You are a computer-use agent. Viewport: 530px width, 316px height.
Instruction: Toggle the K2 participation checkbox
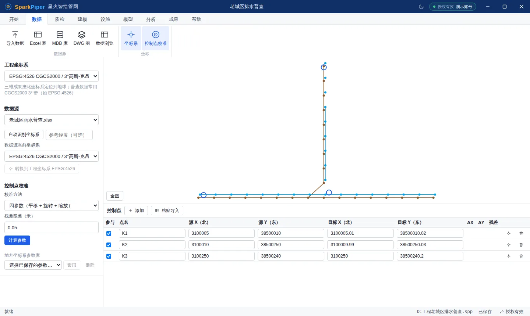109,245
